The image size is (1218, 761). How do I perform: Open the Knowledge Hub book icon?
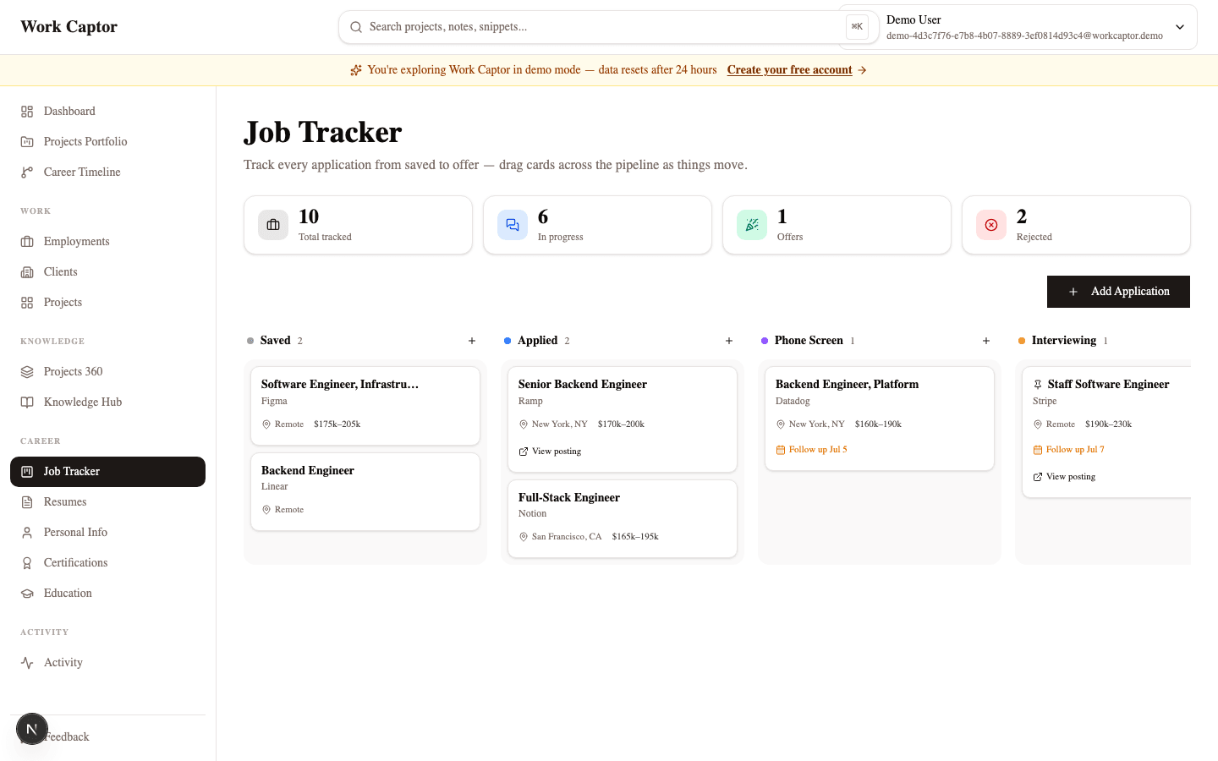tap(27, 402)
